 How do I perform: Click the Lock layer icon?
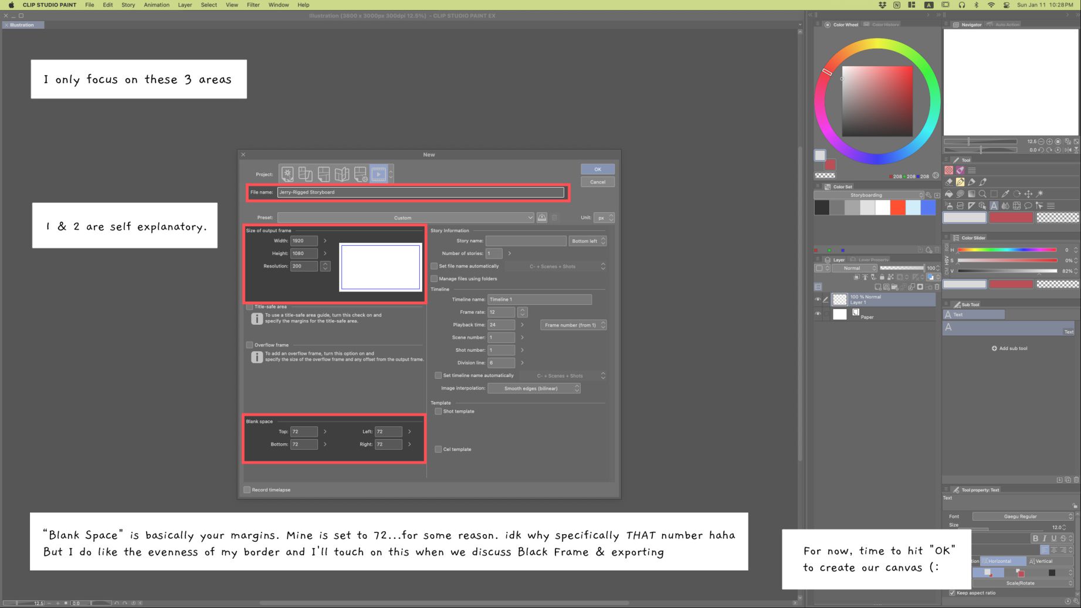click(882, 277)
